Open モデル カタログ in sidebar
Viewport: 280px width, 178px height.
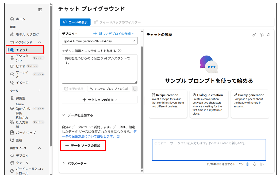tap(27, 34)
